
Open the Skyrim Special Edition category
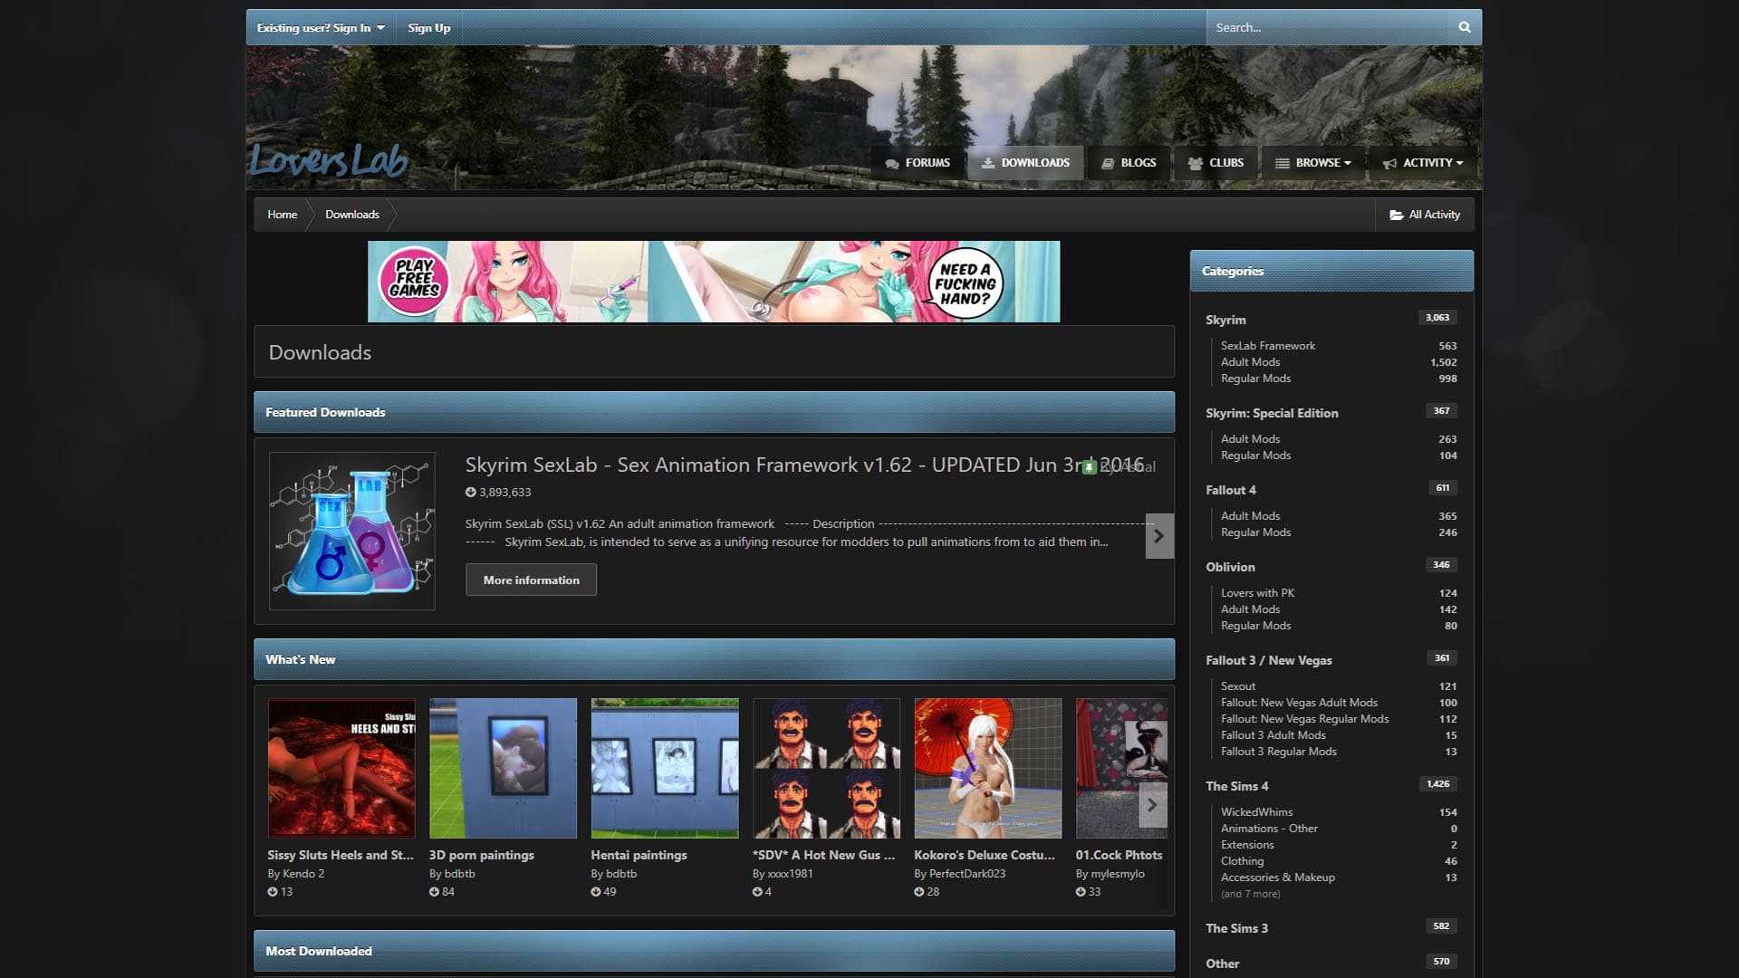pyautogui.click(x=1271, y=413)
